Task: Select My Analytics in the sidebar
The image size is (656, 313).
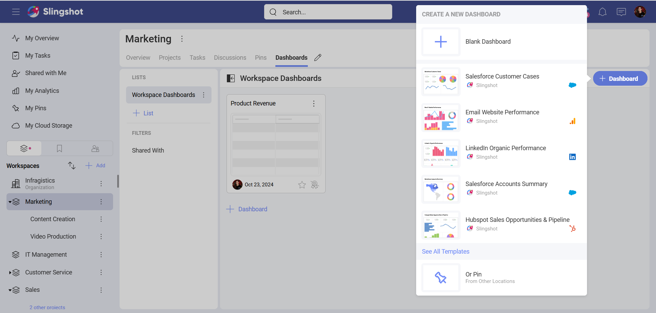Action: pyautogui.click(x=42, y=90)
